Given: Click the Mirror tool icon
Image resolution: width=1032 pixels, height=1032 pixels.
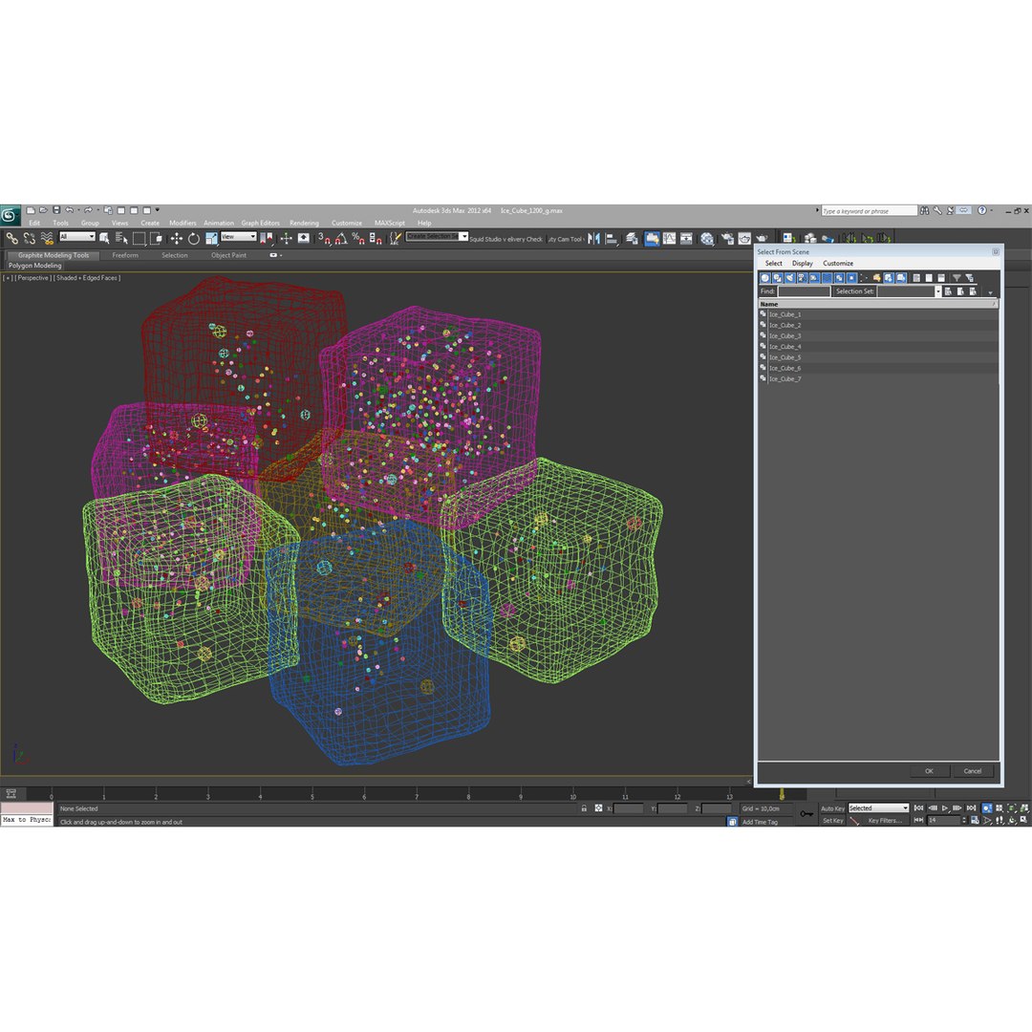Looking at the screenshot, I should click(593, 238).
